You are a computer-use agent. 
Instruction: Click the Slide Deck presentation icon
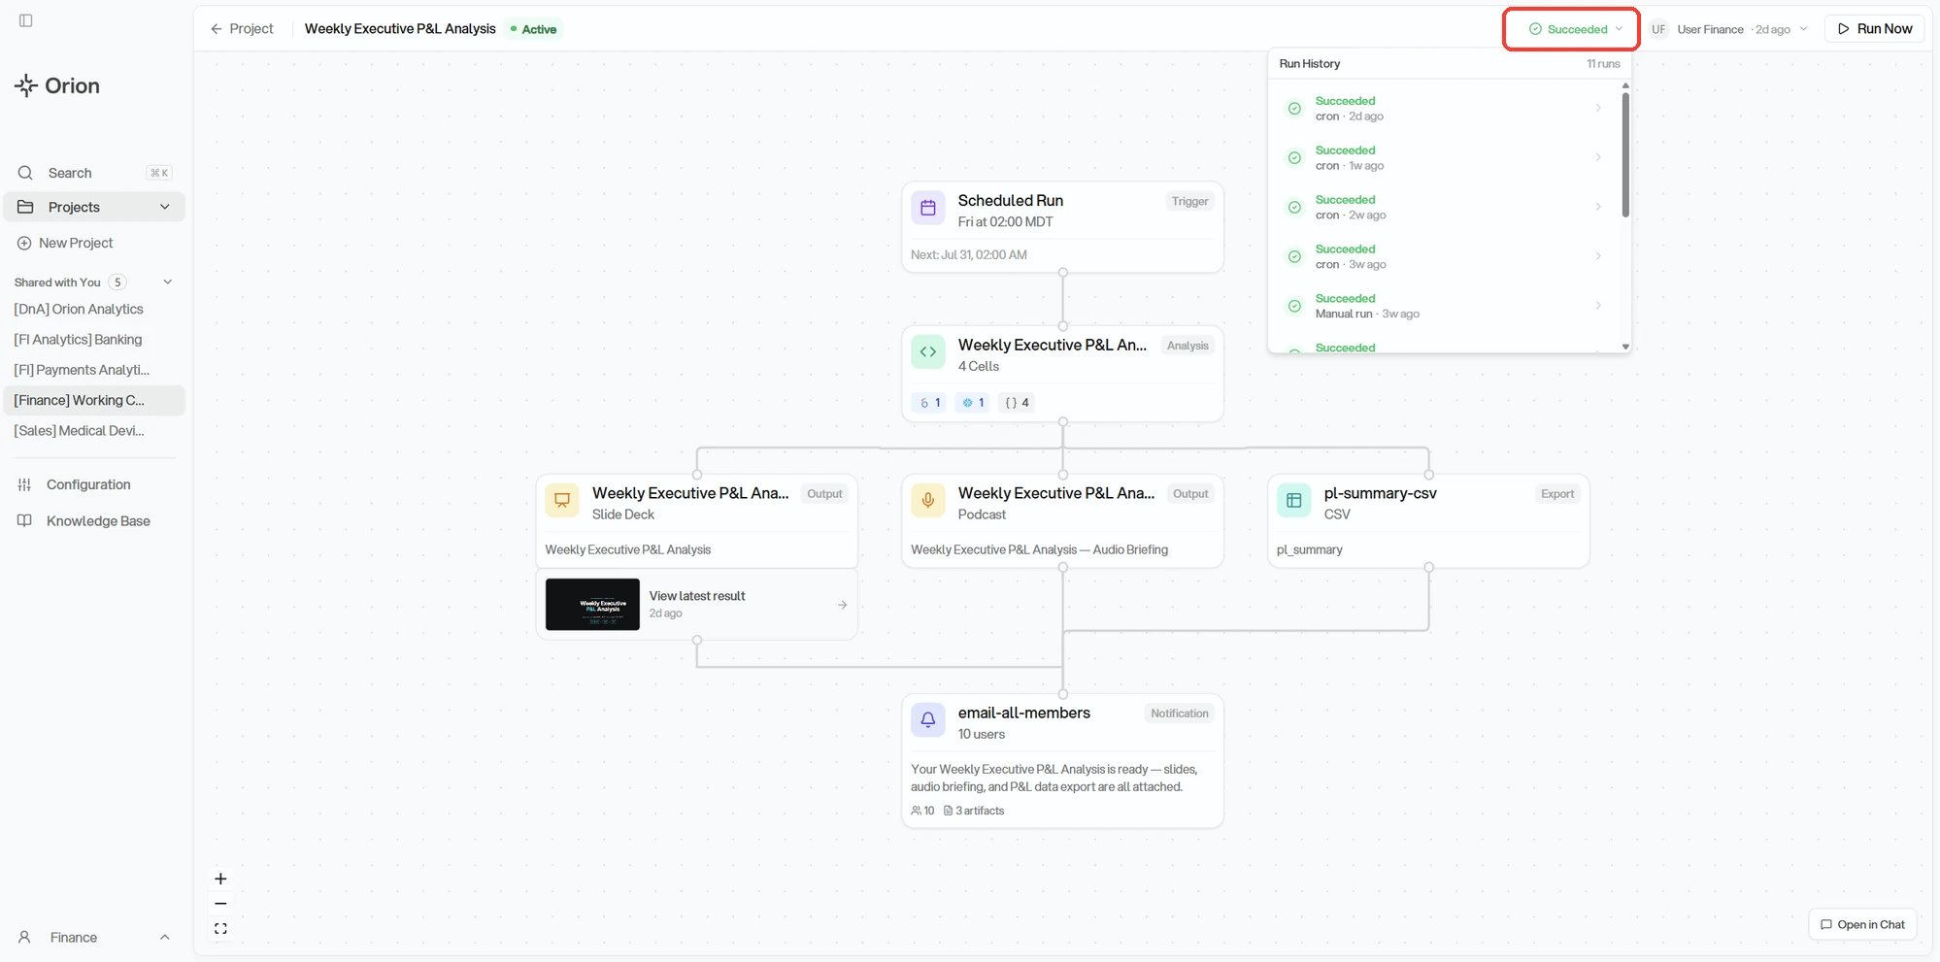coord(562,501)
